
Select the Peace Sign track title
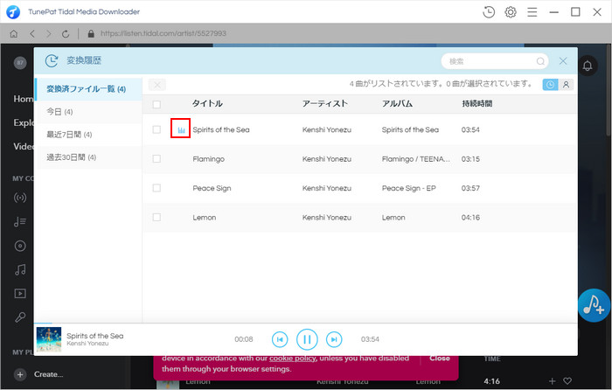212,188
